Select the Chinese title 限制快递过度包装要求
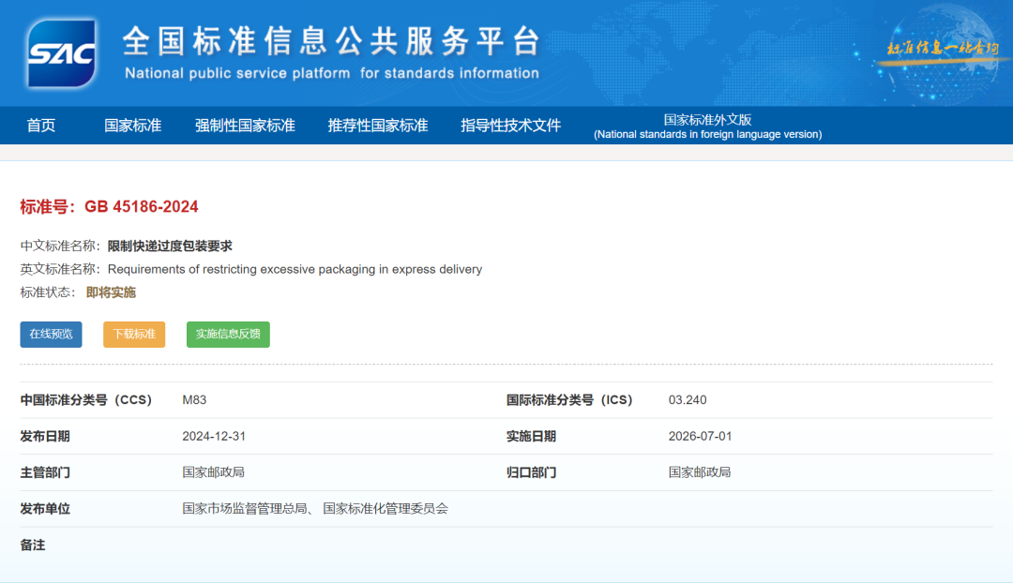Image resolution: width=1013 pixels, height=583 pixels. [170, 246]
